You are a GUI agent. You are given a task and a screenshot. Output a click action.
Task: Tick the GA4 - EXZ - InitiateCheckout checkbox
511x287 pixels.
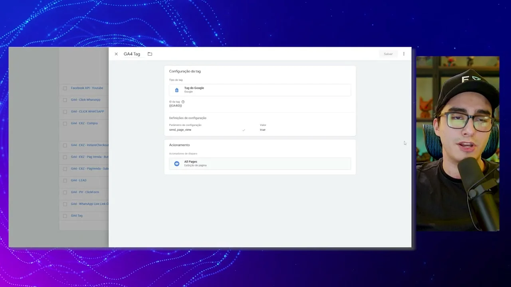point(65,145)
